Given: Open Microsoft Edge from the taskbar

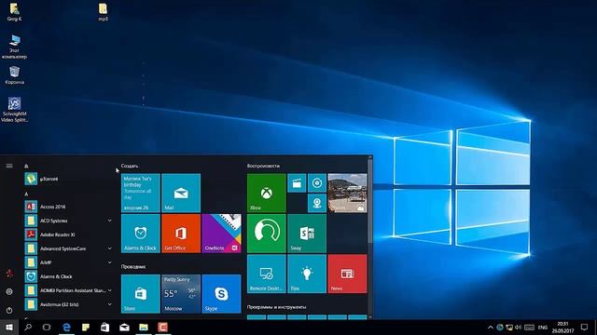Looking at the screenshot, I should [66, 327].
